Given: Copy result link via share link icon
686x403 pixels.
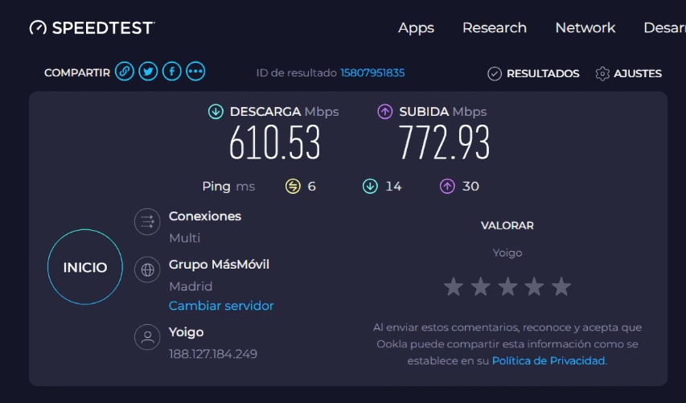Looking at the screenshot, I should [124, 72].
